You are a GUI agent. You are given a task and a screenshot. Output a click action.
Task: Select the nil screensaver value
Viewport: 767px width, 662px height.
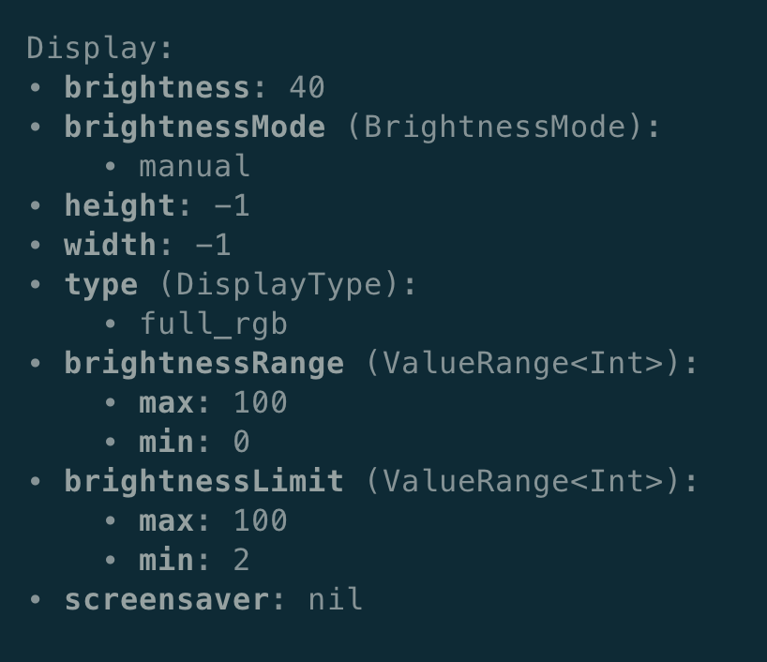tap(335, 599)
